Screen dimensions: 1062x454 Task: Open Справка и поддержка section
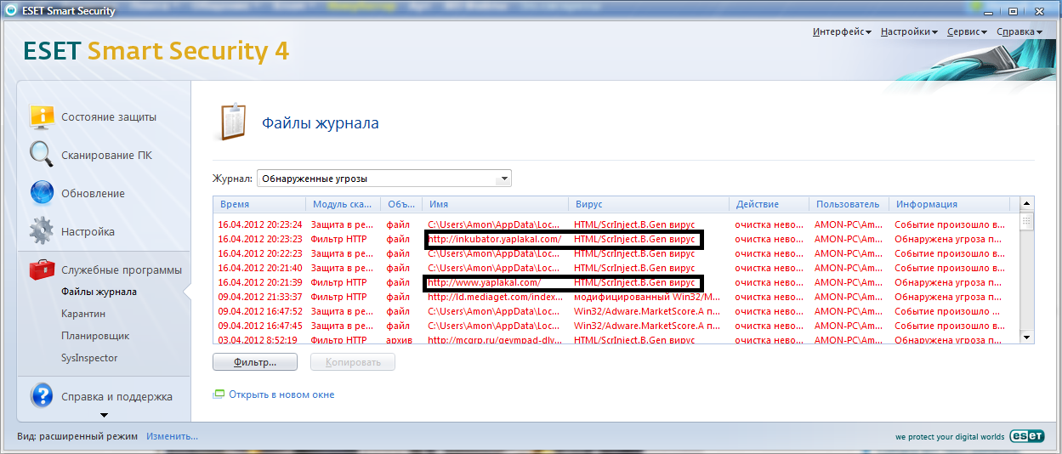coord(116,396)
